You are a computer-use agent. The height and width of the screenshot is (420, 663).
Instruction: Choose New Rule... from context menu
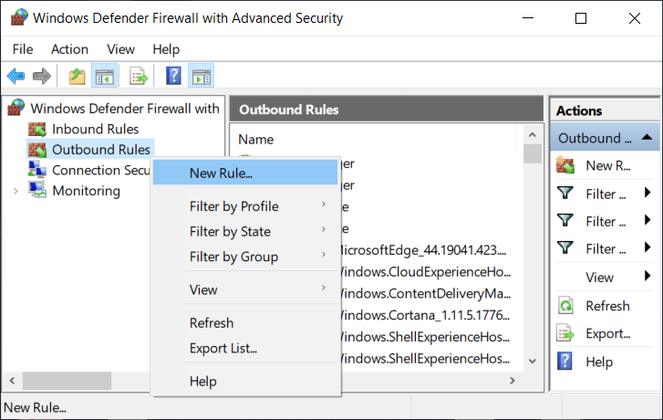[245, 173]
